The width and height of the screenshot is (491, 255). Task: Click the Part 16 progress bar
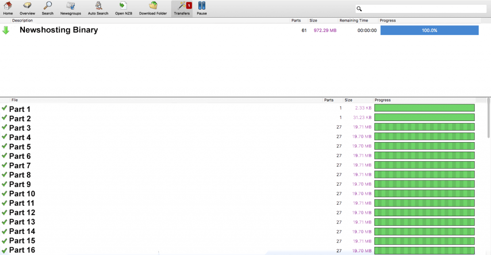point(424,251)
